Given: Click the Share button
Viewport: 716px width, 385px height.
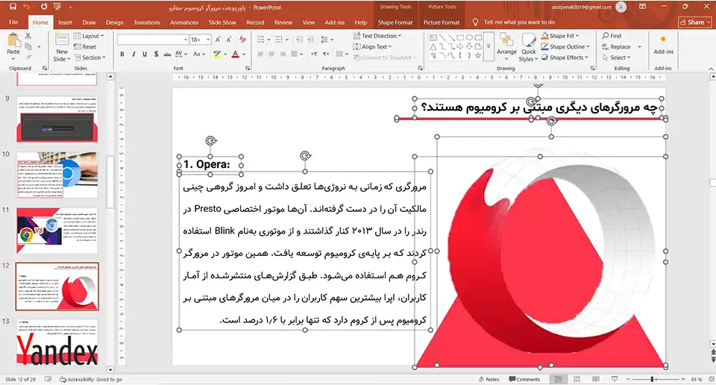Looking at the screenshot, I should click(x=695, y=22).
